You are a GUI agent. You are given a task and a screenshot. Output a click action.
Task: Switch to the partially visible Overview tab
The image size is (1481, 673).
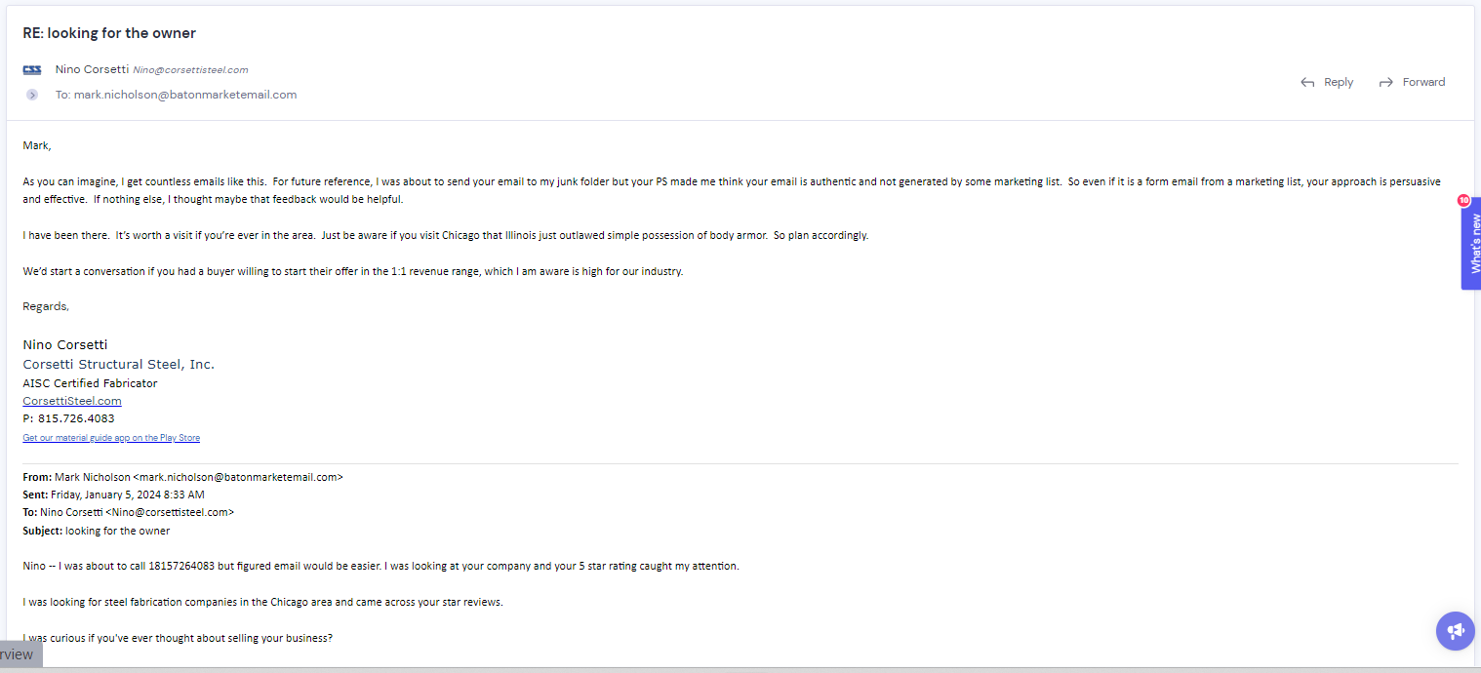[18, 654]
